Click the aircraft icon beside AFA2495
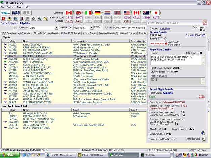 pos(5,62)
